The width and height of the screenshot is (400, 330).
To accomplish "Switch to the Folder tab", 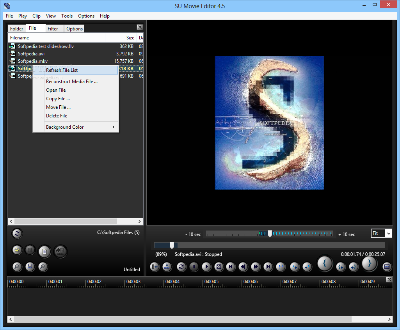I will [16, 28].
